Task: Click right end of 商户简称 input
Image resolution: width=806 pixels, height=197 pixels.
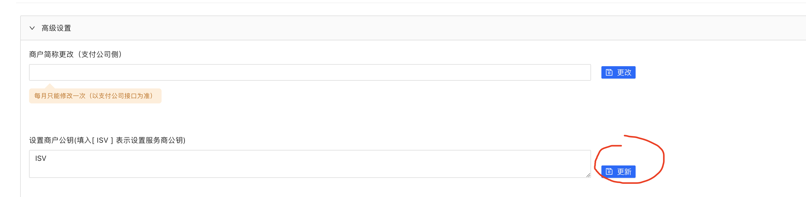Action: pos(582,72)
